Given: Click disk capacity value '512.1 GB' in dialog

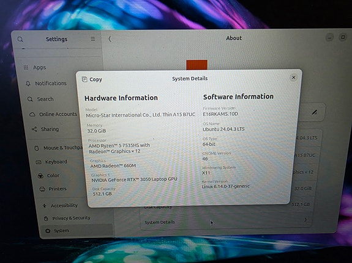Looking at the screenshot, I should 102,194.
